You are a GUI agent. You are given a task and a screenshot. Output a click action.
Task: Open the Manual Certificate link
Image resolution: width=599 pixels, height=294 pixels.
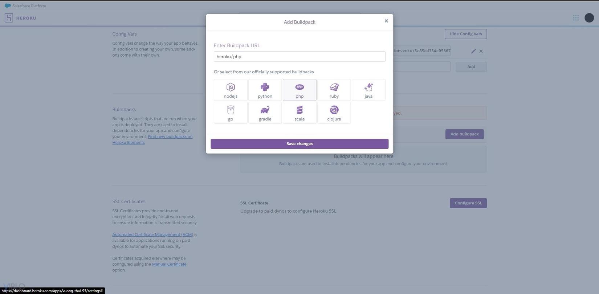(x=169, y=264)
